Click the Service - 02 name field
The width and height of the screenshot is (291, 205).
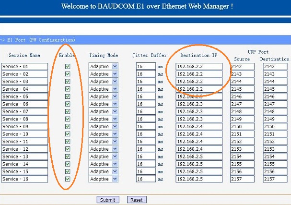(x=24, y=74)
